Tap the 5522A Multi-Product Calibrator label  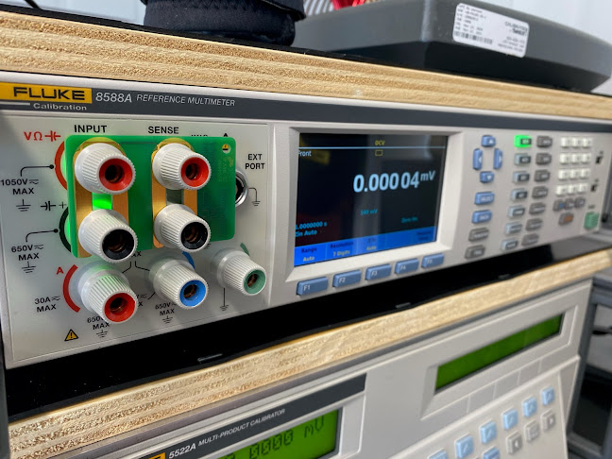pyautogui.click(x=227, y=433)
